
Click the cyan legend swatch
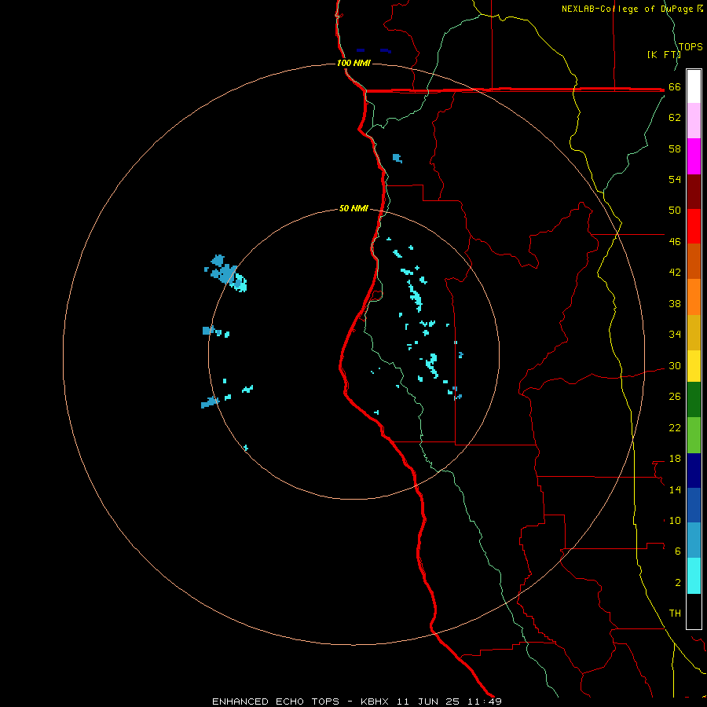click(x=694, y=576)
